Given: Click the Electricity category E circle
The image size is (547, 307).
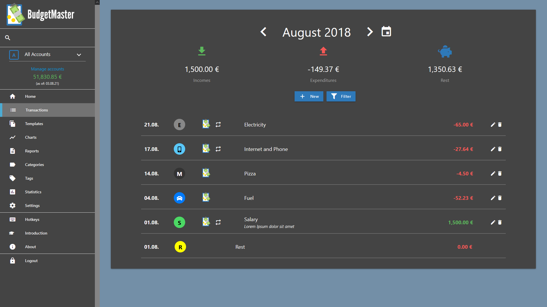Looking at the screenshot, I should 179,125.
